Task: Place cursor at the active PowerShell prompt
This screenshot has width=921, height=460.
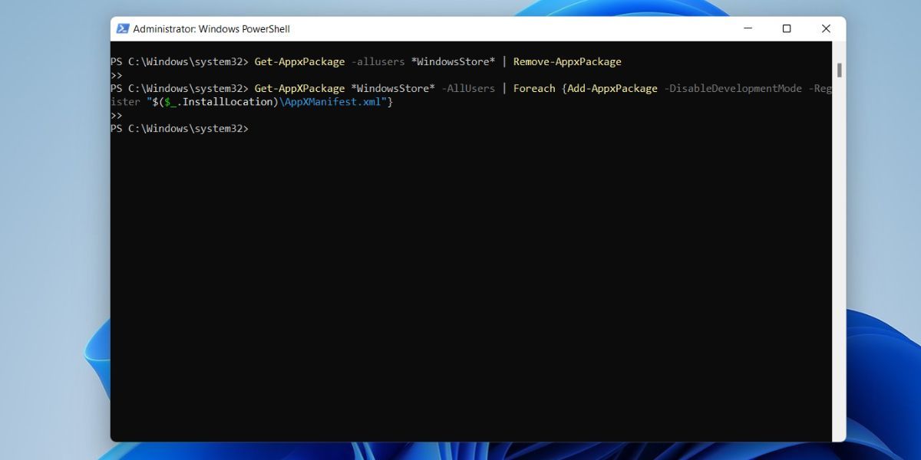Action: [x=257, y=128]
